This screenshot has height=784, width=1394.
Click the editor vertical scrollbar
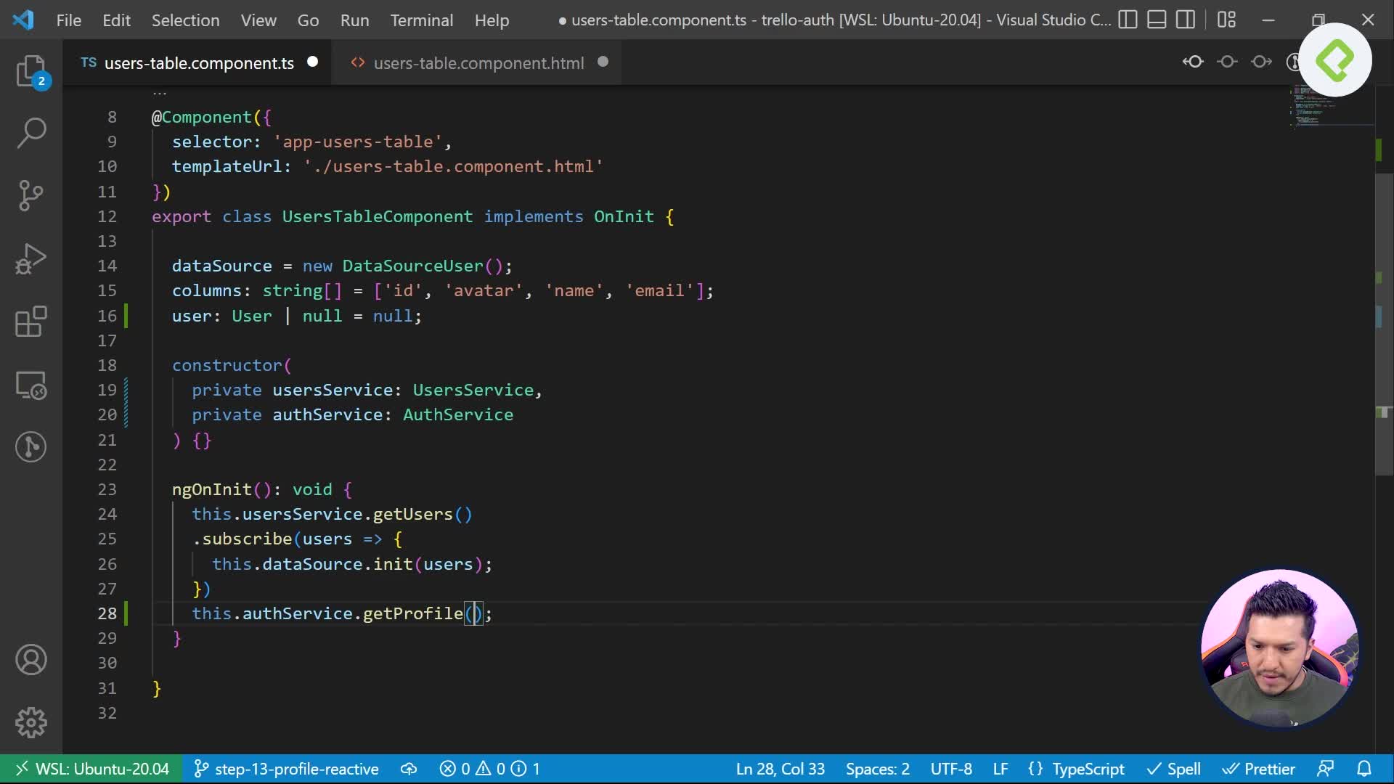coord(1384,325)
